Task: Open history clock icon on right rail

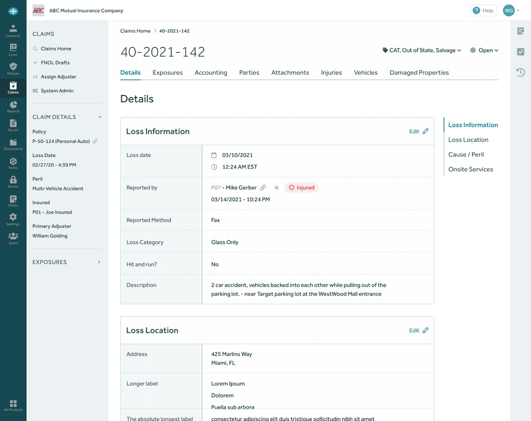Action: point(521,72)
